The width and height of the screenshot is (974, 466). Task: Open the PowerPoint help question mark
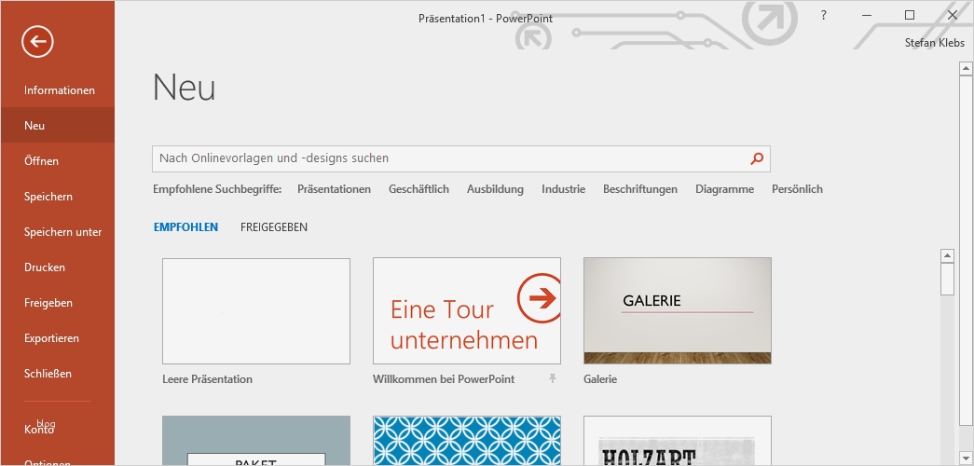point(824,16)
